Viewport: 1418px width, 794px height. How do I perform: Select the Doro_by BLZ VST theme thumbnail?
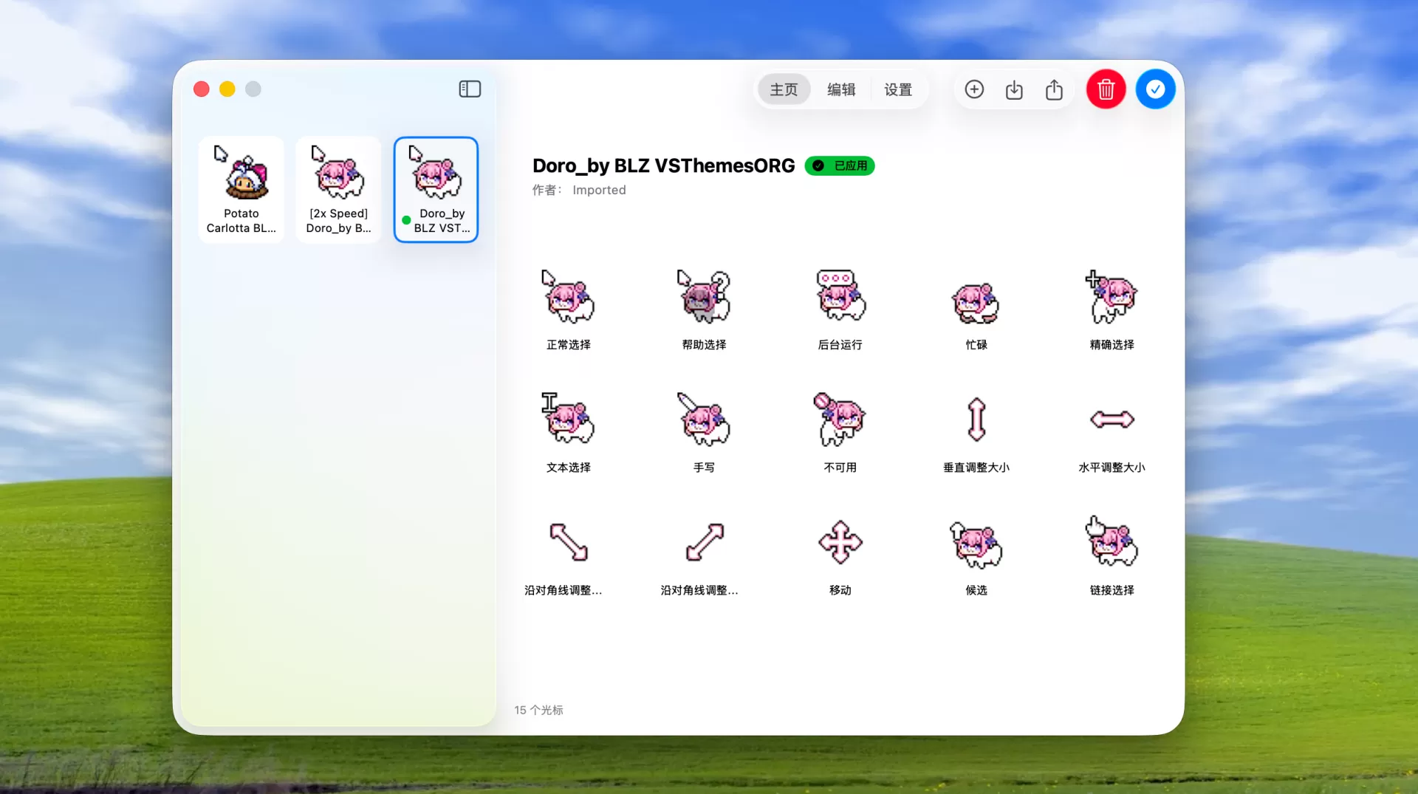click(x=436, y=189)
